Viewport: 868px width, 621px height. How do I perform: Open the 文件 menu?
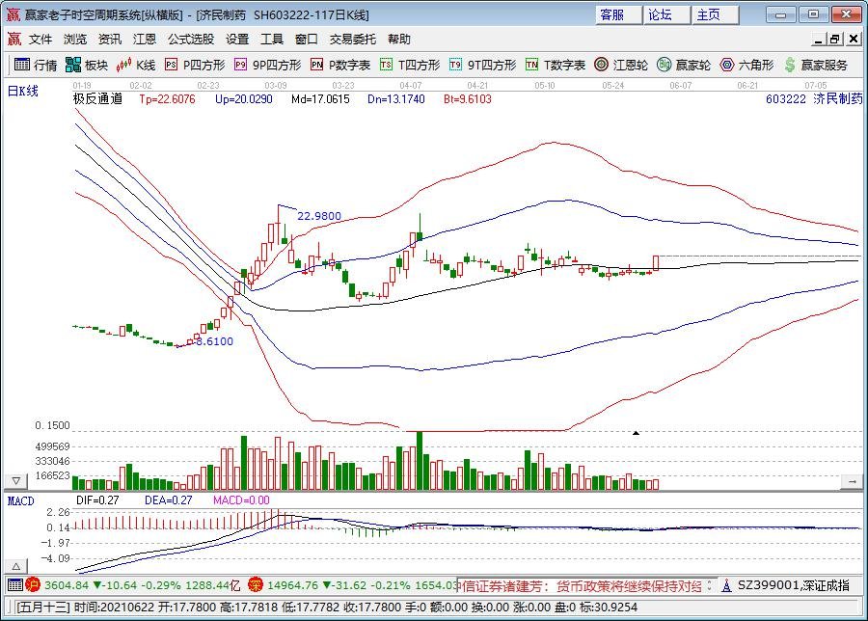point(41,40)
